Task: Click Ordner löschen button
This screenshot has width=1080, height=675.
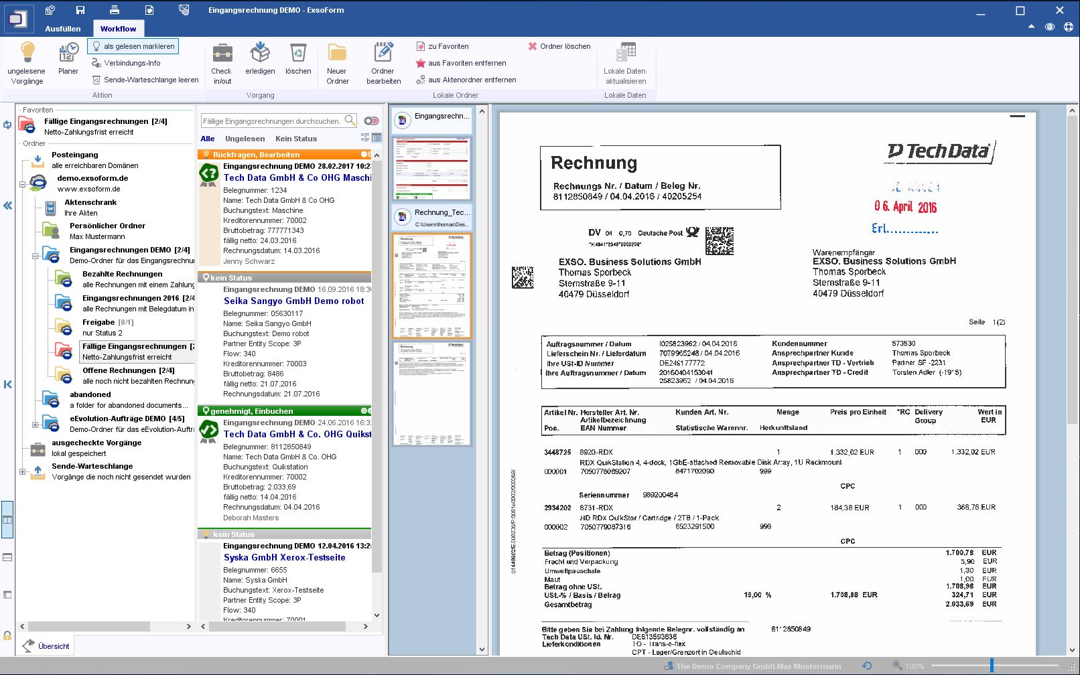Action: (x=559, y=46)
